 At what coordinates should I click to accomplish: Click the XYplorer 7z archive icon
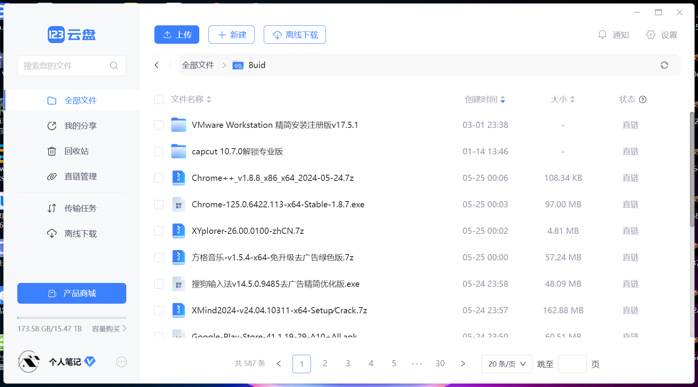pyautogui.click(x=179, y=231)
